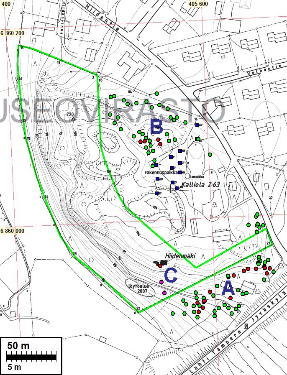The height and width of the screenshot is (375, 287).
Task: Select the rakennuspaikka label
Action: (161, 172)
